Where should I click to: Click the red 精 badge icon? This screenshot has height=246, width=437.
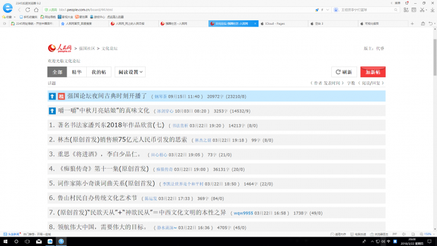(61, 96)
